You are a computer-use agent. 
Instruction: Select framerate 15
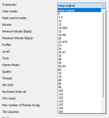79,31
